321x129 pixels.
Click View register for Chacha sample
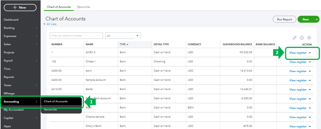point(298,117)
